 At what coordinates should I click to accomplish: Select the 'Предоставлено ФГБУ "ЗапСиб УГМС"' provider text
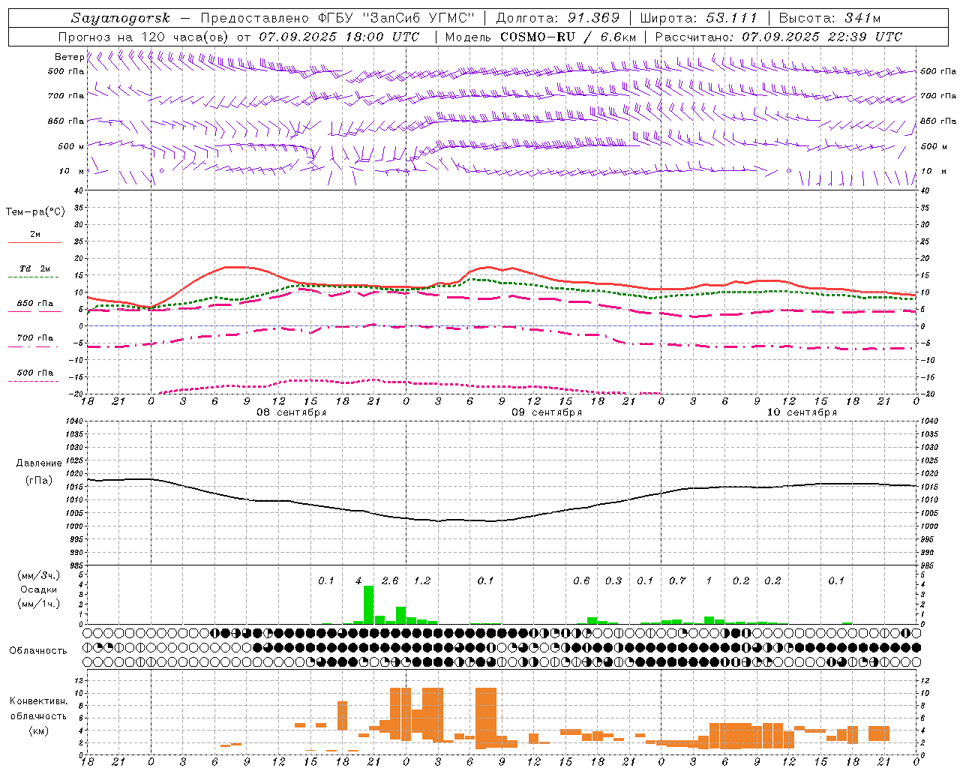click(x=337, y=18)
